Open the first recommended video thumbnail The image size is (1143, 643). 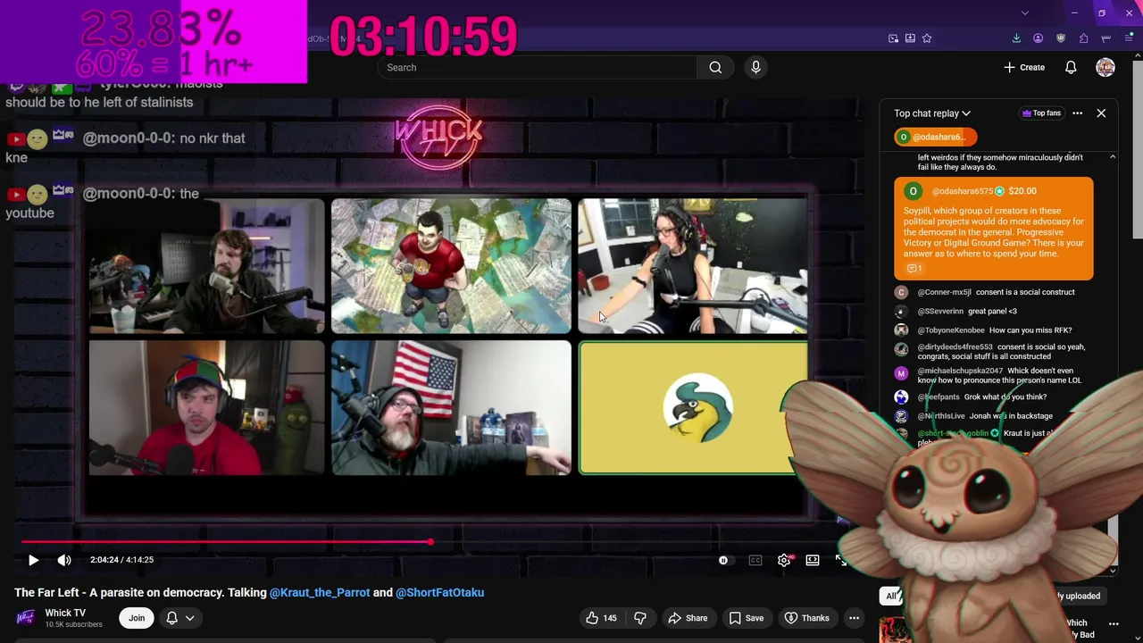coord(893,630)
